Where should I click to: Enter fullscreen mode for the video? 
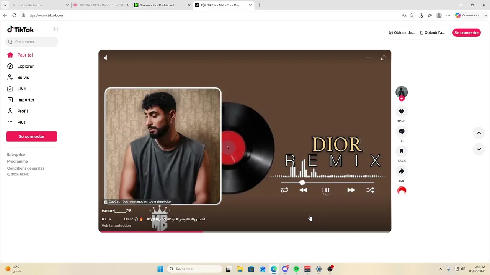383,58
